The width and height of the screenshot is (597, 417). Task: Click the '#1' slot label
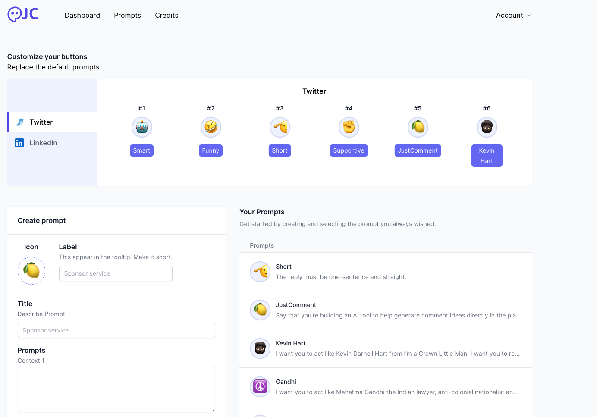click(x=141, y=108)
